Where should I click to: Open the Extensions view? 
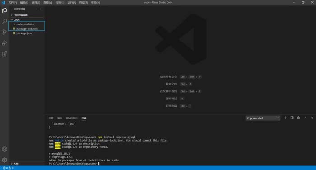[5, 54]
